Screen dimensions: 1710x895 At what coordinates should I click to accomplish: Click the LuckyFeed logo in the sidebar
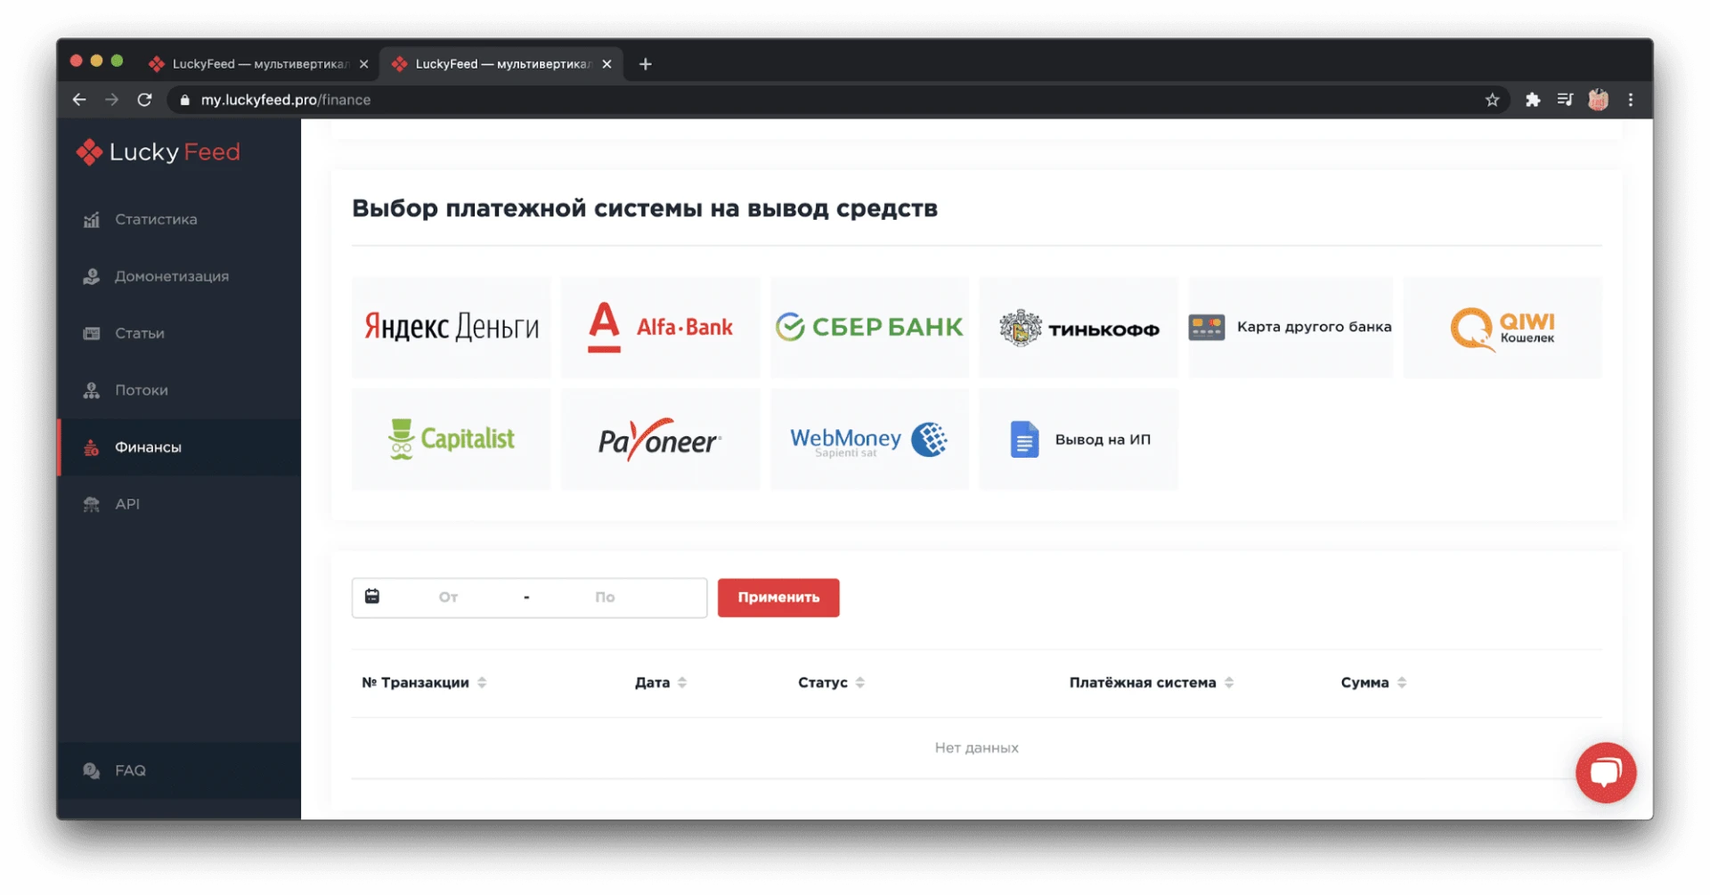158,152
